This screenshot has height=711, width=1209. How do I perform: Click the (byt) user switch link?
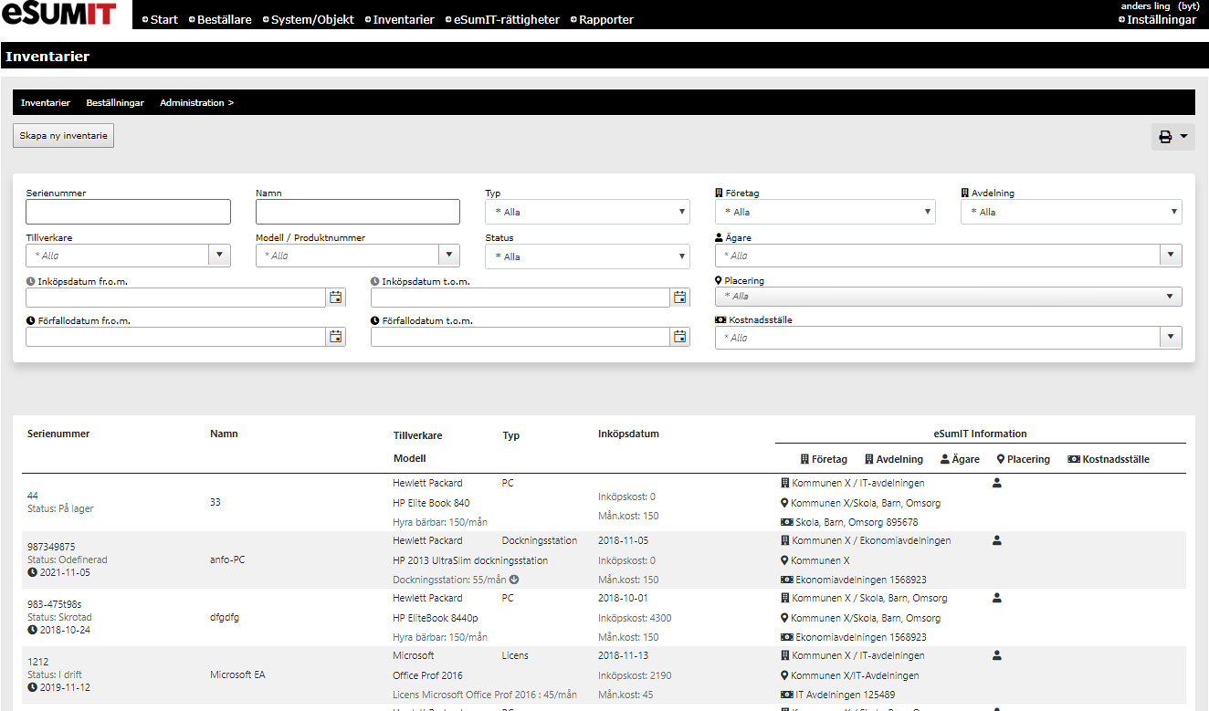coord(1189,6)
